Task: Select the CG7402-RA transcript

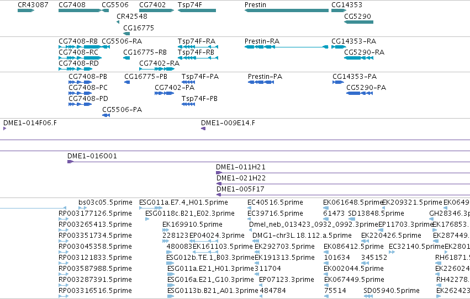Action: [x=156, y=69]
